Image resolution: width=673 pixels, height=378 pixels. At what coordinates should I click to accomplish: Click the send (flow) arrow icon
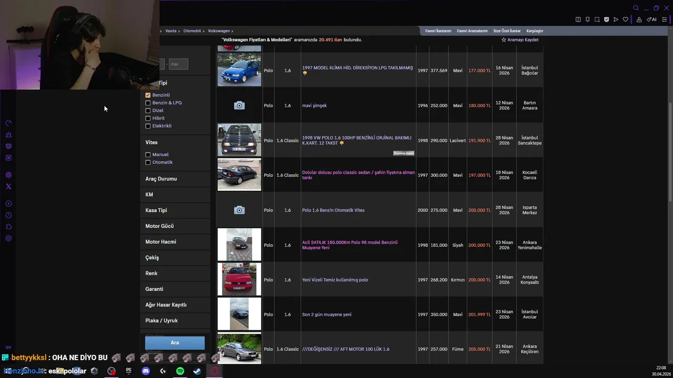[x=616, y=19]
